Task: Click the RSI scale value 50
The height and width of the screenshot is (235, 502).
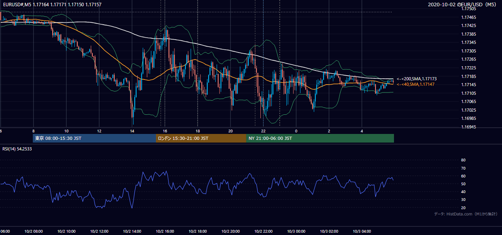Action: click(x=463, y=184)
